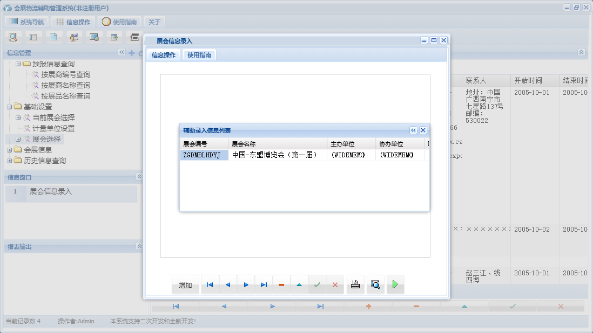Image resolution: width=593 pixels, height=333 pixels.
Task: Click the 主办单位 column header
Action: point(351,144)
